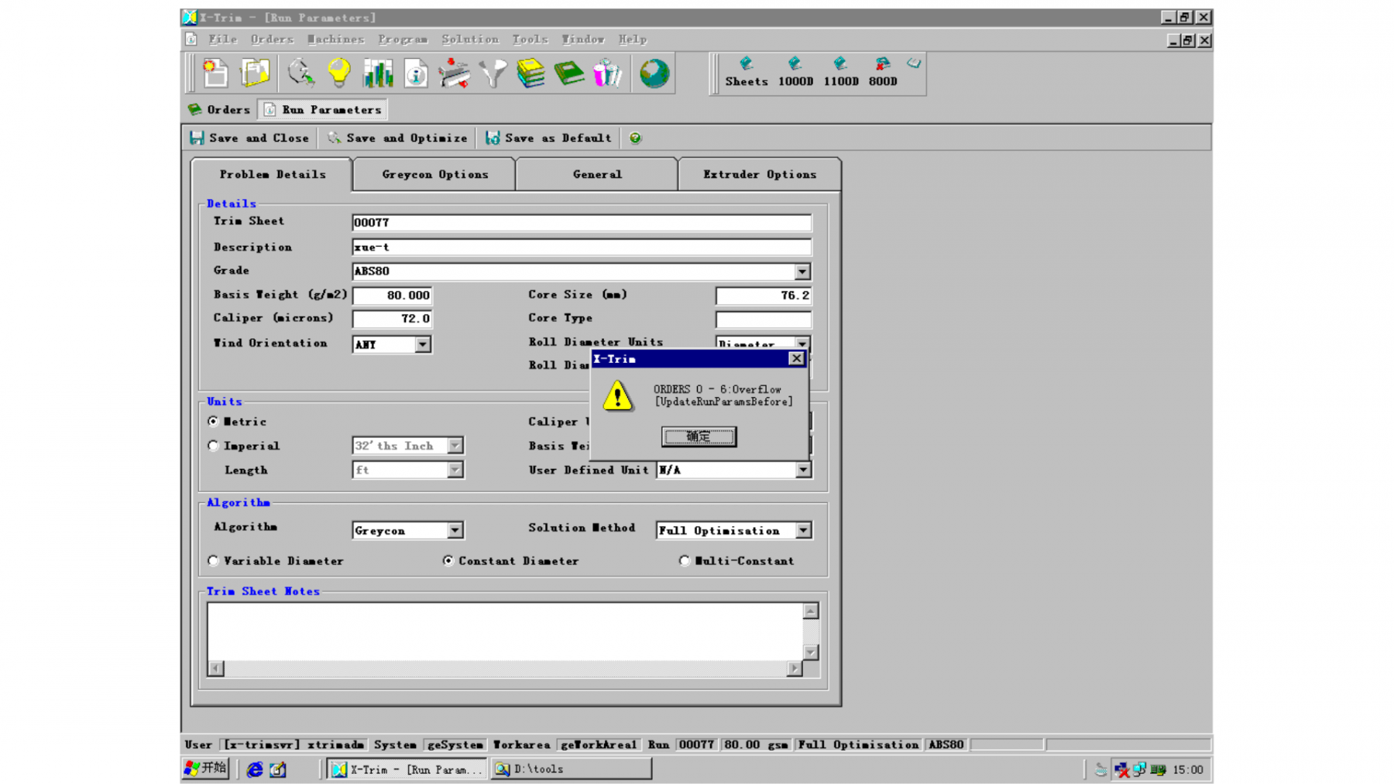Click the globe icon in the toolbar
The height and width of the screenshot is (784, 1394).
(x=654, y=74)
